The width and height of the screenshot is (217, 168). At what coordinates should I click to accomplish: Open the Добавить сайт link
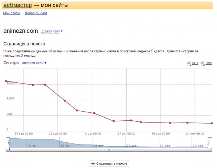(36, 13)
